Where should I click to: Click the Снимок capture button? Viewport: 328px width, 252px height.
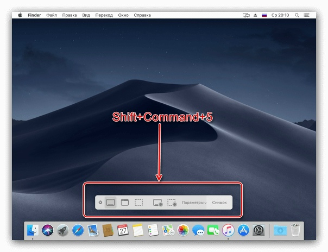219,203
